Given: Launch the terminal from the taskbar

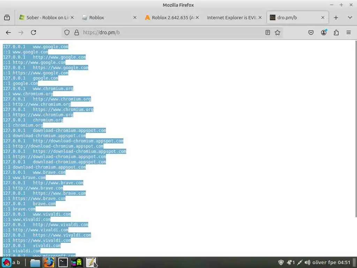Looking at the screenshot, I should (63, 262).
